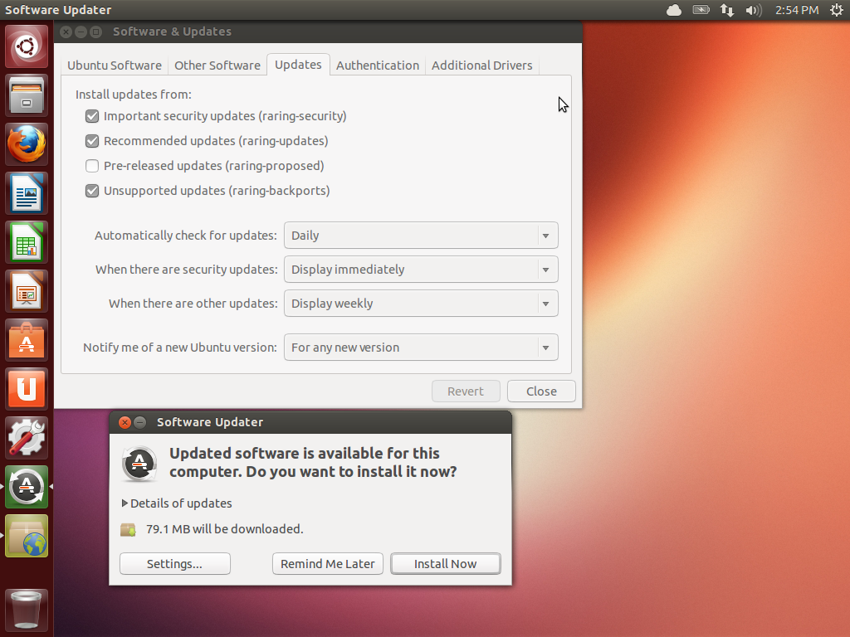Screen dimensions: 850x637
Task: Uncheck Unsupported updates (raring-backports)
Action: 92,191
